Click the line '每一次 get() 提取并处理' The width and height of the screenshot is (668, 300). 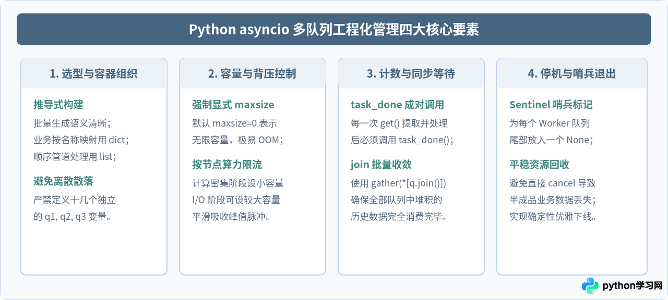tap(399, 123)
